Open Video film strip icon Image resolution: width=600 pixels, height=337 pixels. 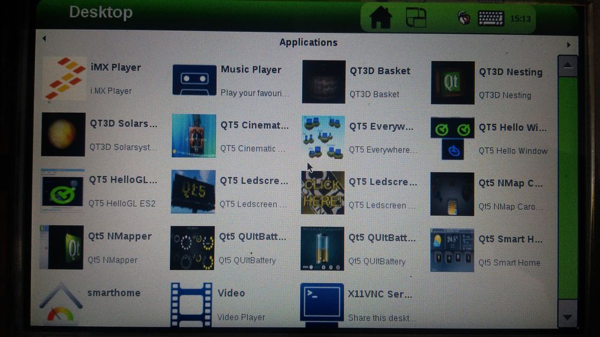click(192, 305)
